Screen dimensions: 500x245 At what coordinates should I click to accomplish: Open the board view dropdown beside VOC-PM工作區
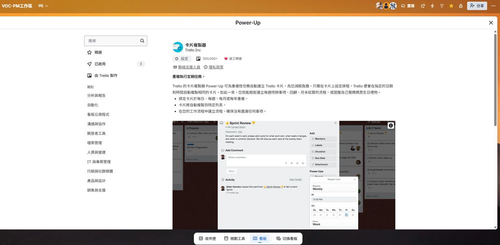click(x=44, y=6)
